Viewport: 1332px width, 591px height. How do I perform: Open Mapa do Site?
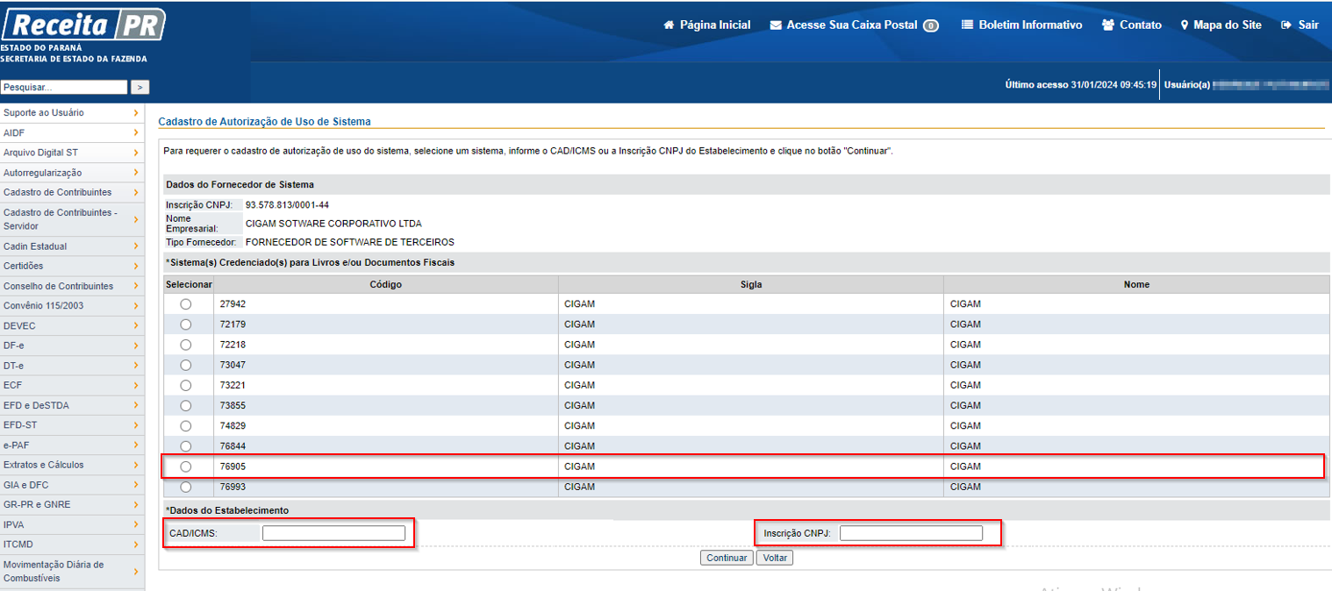coord(1221,25)
